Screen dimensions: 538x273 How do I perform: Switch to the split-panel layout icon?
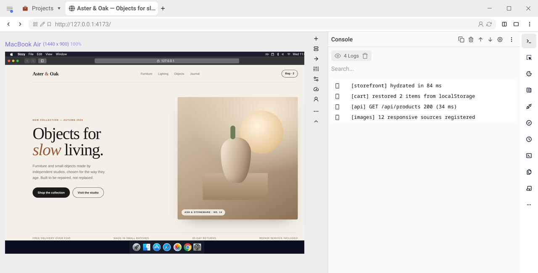(x=504, y=24)
